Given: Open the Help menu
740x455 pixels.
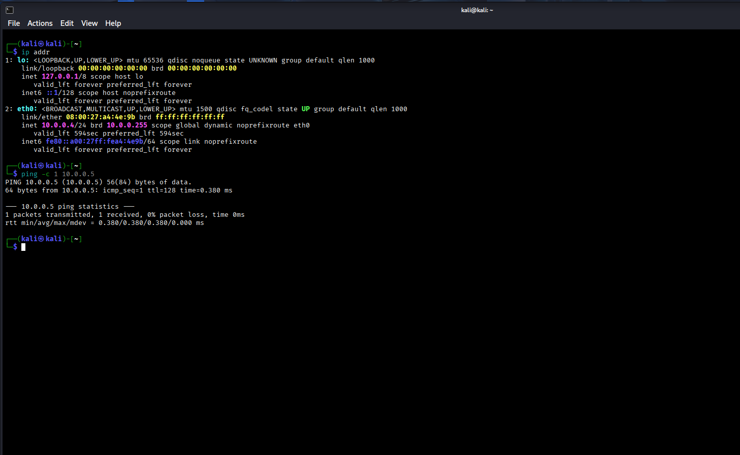Looking at the screenshot, I should tap(113, 23).
